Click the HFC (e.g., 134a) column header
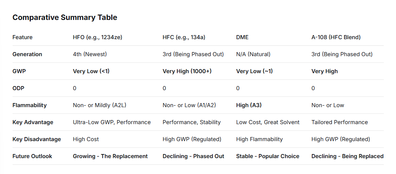This screenshot has height=174, width=396. click(x=184, y=37)
